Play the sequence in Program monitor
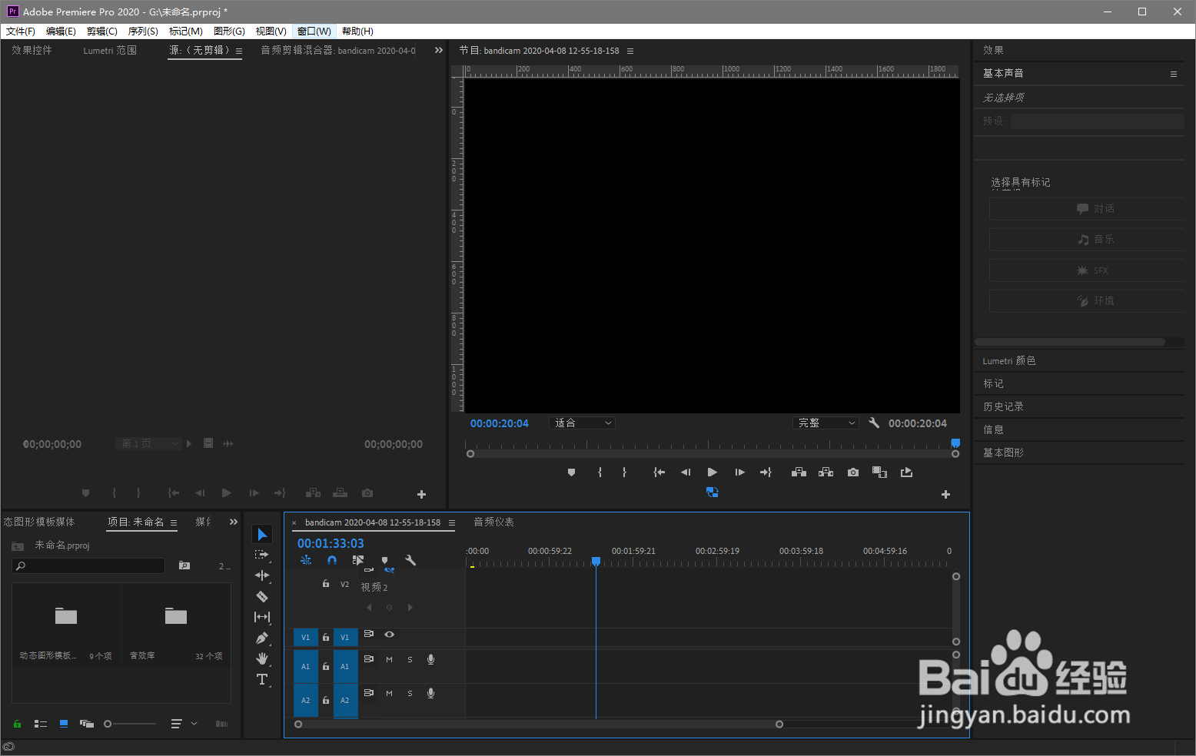The height and width of the screenshot is (756, 1196). click(x=713, y=472)
